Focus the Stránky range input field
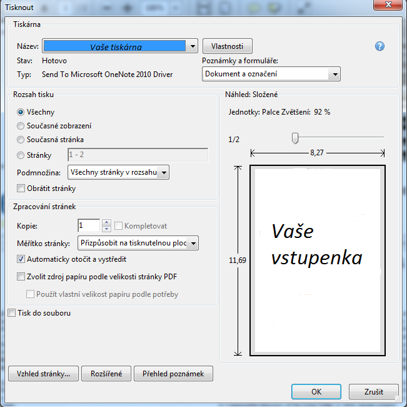Screen dimensions: 407x407 [x=138, y=155]
